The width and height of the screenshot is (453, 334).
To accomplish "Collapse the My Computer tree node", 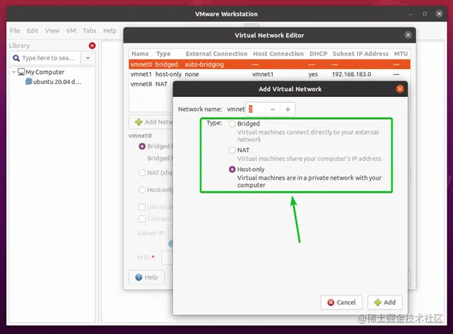I will coord(14,72).
